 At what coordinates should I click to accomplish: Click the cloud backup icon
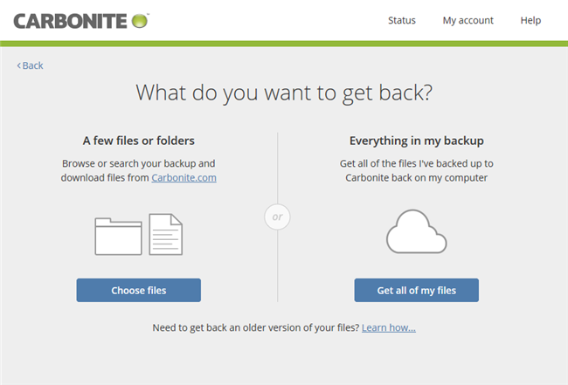coord(416,232)
